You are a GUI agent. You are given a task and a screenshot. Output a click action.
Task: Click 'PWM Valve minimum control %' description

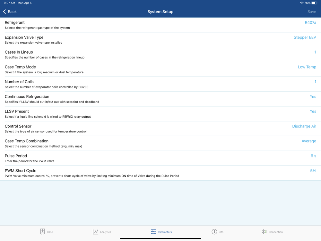point(92,176)
